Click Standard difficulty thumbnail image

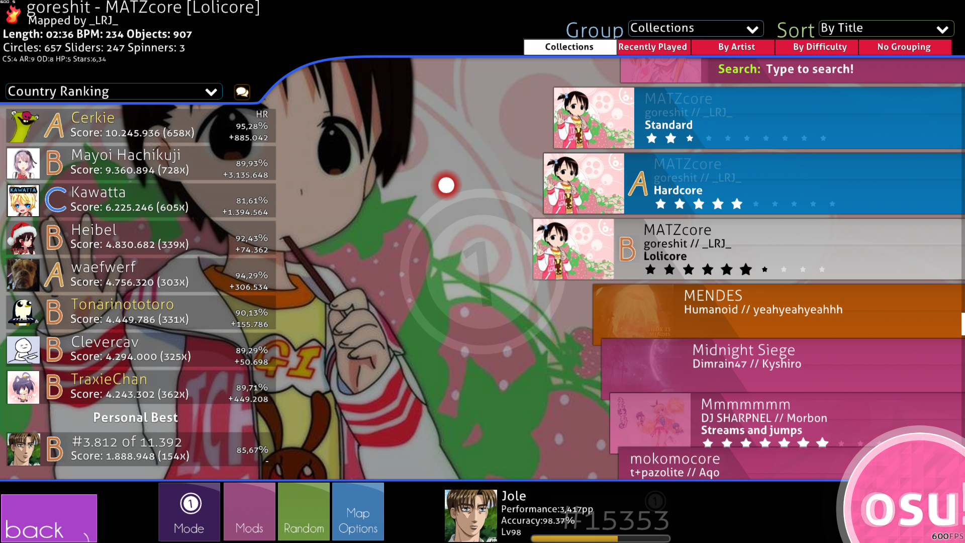pyautogui.click(x=594, y=118)
